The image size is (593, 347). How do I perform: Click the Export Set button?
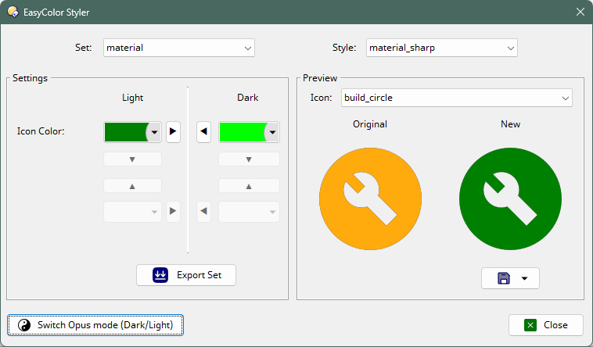point(186,275)
